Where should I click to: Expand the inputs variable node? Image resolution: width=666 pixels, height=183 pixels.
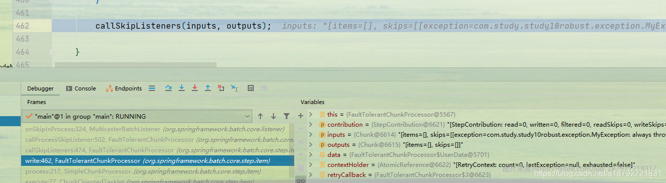311,135
